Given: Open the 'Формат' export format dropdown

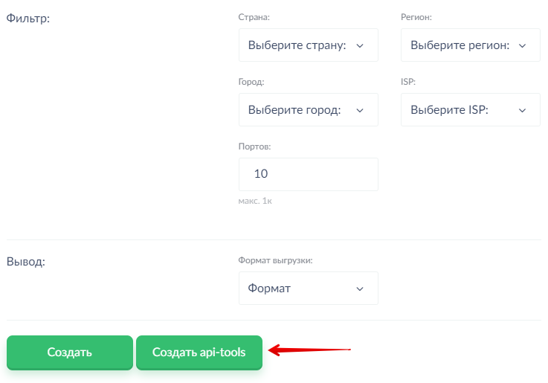Looking at the screenshot, I should click(x=309, y=289).
